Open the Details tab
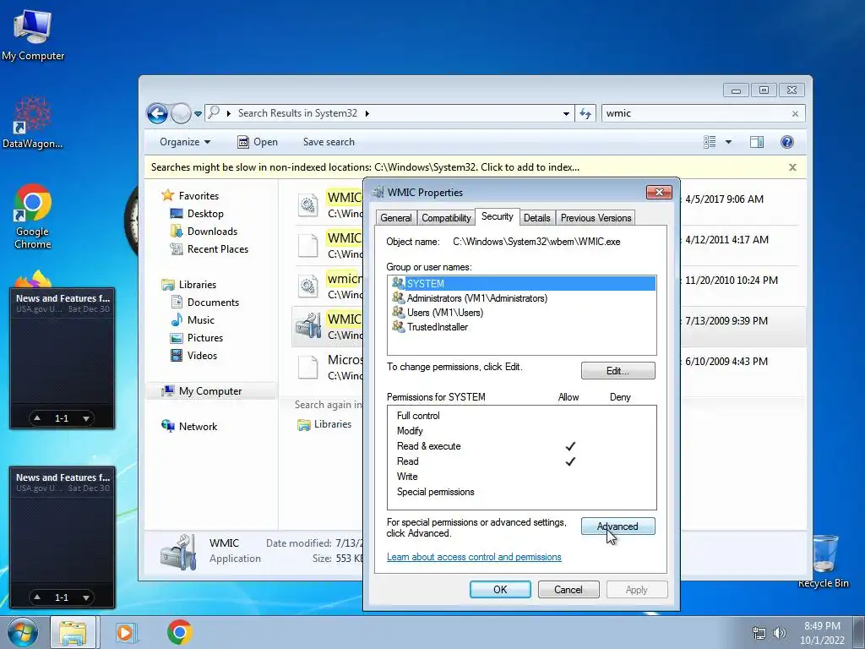Viewport: 865px width, 649px height. pos(536,218)
